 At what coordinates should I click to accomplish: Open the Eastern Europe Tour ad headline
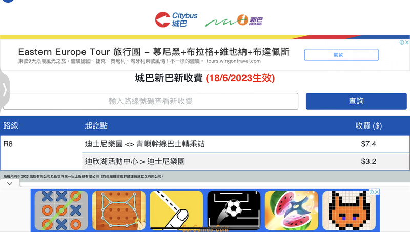154,52
